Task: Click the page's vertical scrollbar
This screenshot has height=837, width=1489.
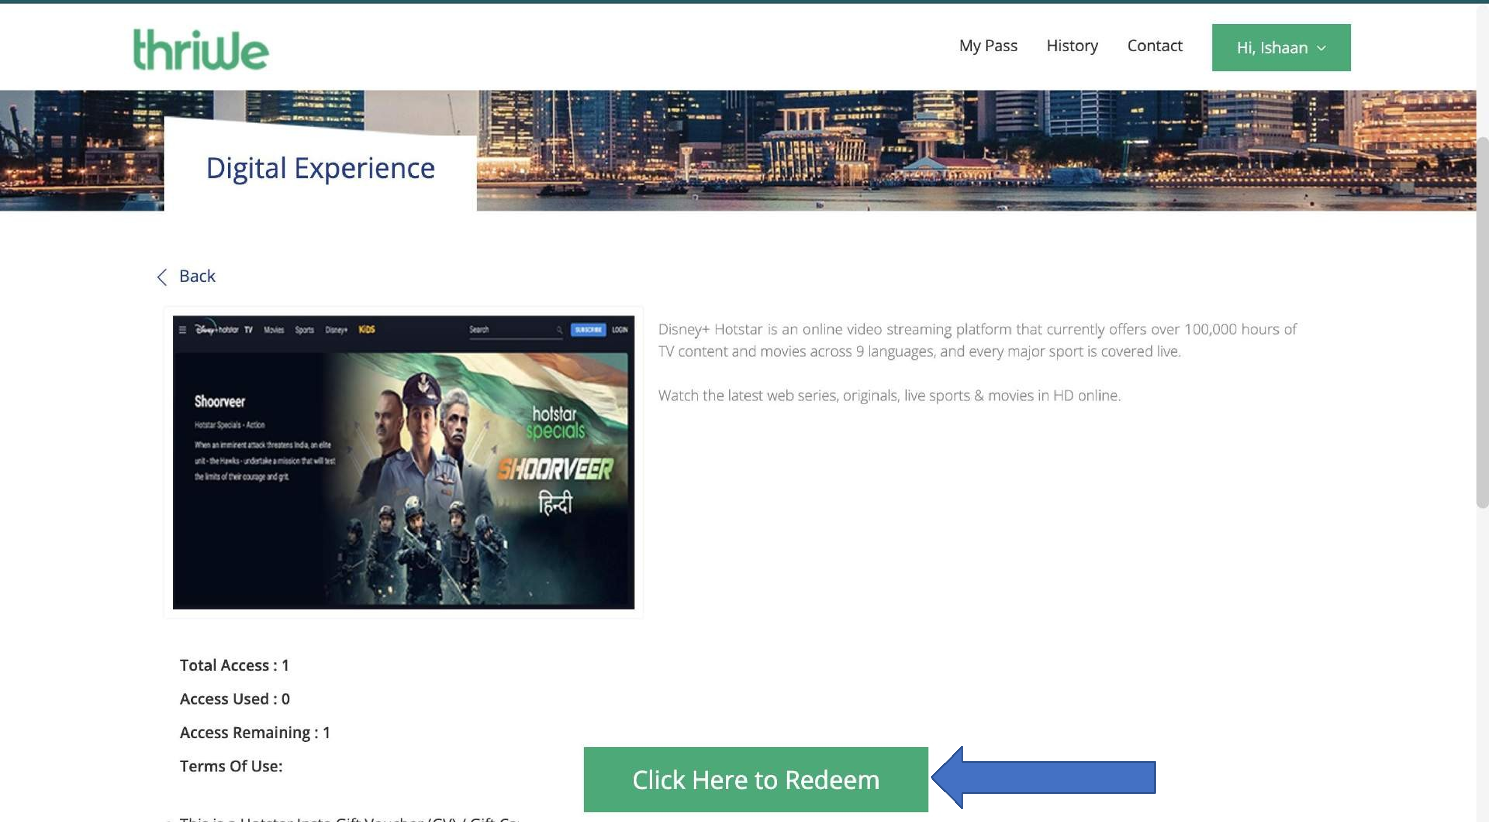Action: coord(1482,324)
